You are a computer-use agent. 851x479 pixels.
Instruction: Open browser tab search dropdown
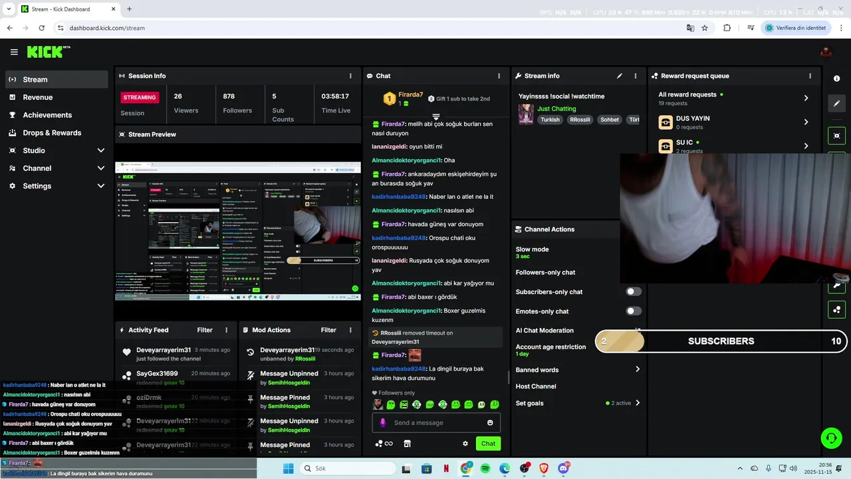pyautogui.click(x=9, y=9)
